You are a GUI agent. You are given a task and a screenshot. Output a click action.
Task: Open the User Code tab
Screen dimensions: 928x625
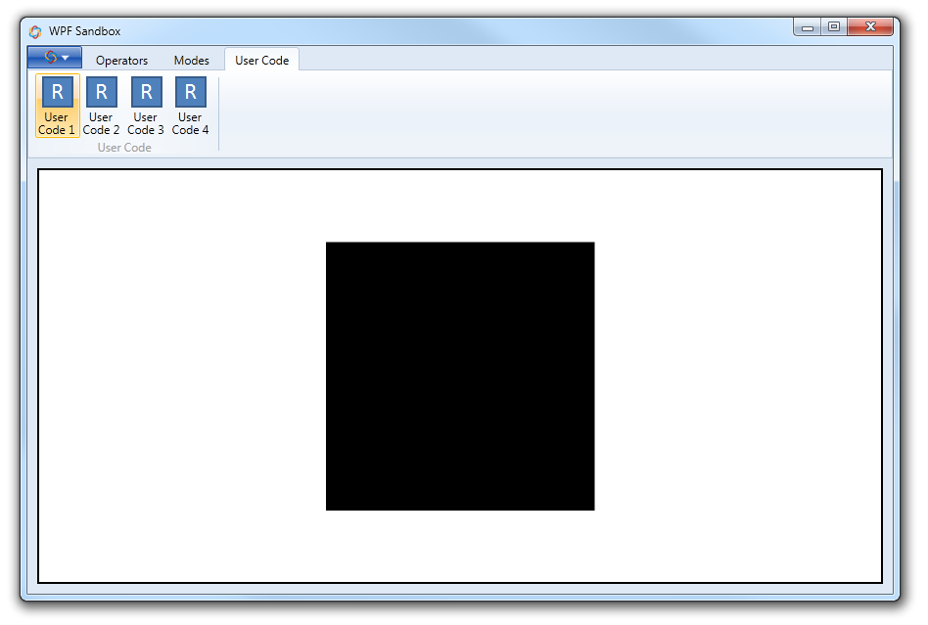[261, 60]
